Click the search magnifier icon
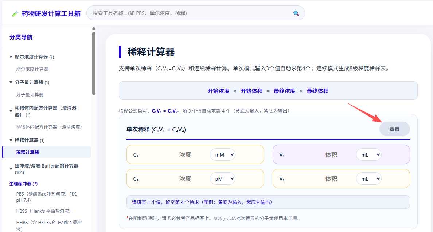 [296, 13]
